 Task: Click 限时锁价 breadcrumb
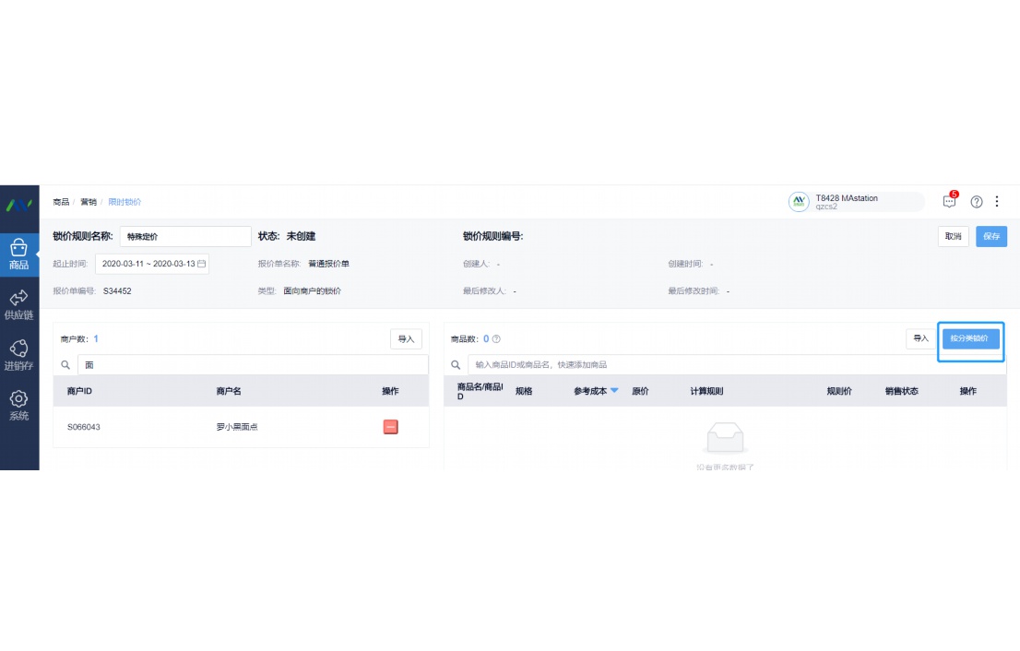point(125,202)
